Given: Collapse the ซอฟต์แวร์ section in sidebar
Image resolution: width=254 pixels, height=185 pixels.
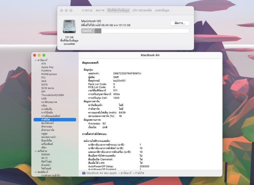Looking at the screenshot, I should pyautogui.click(x=36, y=172).
